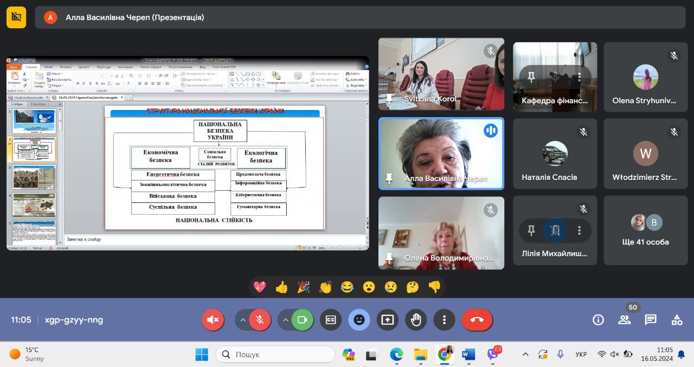Open the chat messages panel
Image resolution: width=694 pixels, height=367 pixels.
point(651,320)
